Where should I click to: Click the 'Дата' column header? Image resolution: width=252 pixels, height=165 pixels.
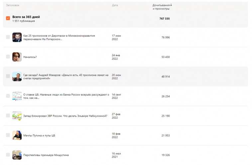coord(115,5)
